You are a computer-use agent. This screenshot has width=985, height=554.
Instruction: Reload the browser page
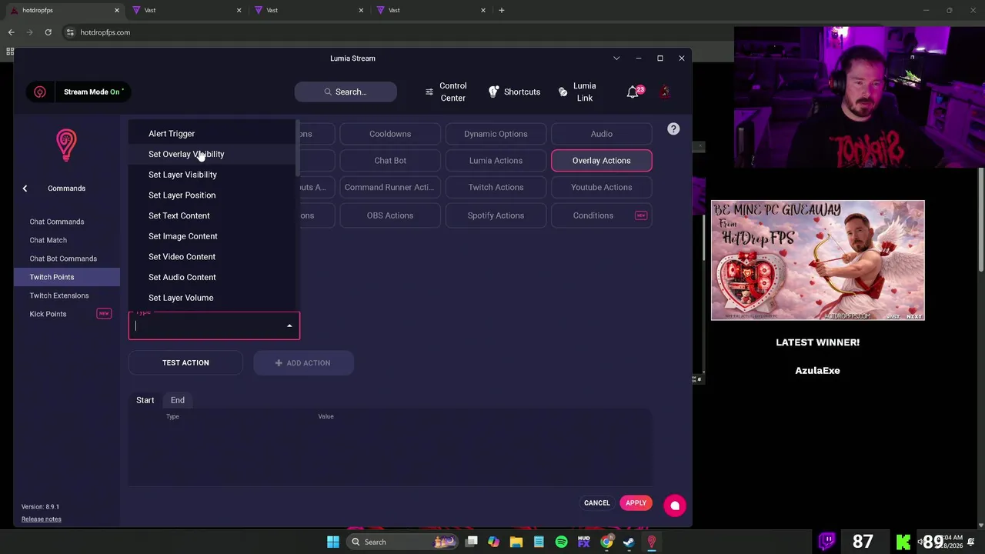48,32
